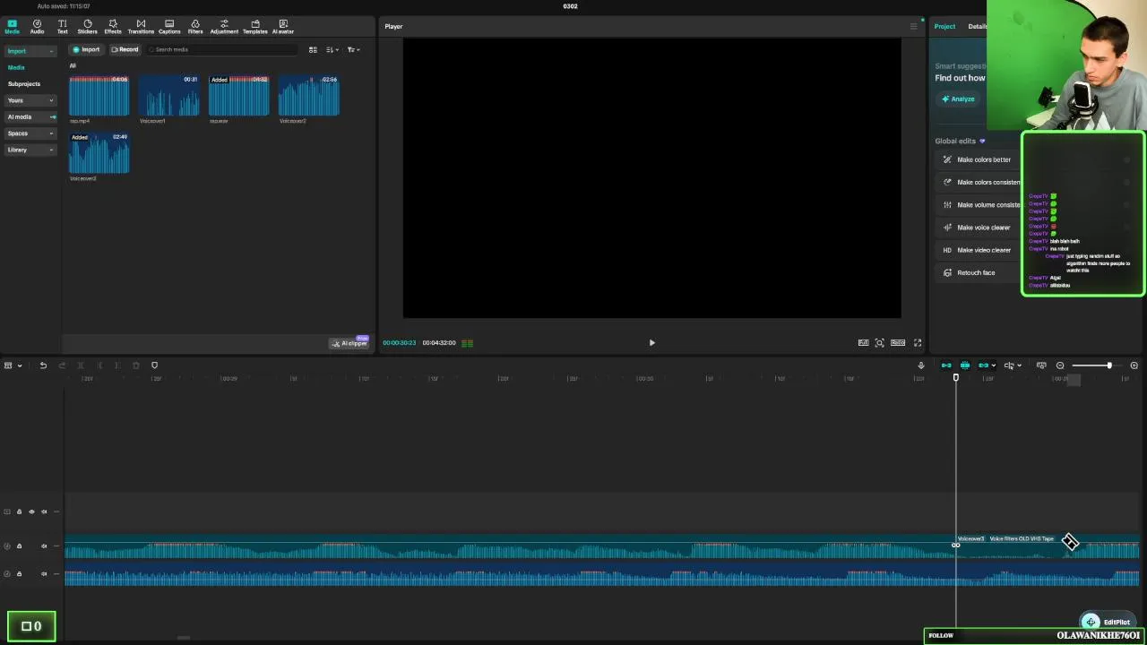Screen dimensions: 1147x645
Task: Open the Text tab
Action: 62,27
